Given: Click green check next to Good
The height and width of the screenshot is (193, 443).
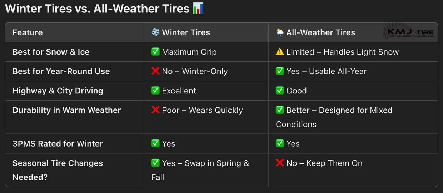Looking at the screenshot, I should click(280, 91).
